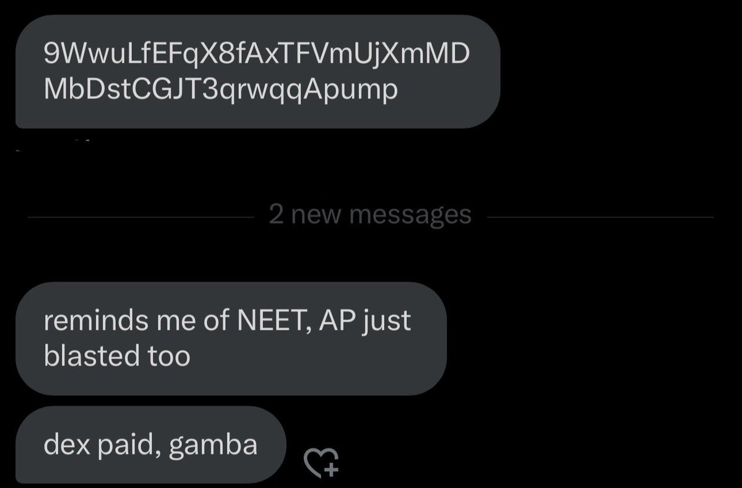Tap the '2 new messages' divider label
The width and height of the screenshot is (742, 488).
370,215
